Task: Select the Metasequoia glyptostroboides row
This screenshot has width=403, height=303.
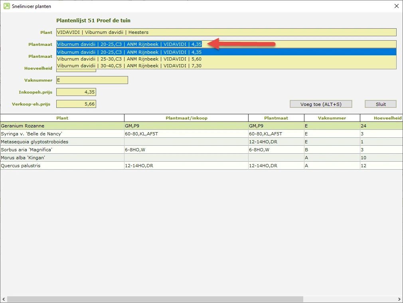Action: (x=62, y=142)
